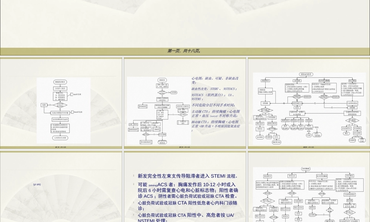Click the 补救PCI node in the flowchart
370x222 pixels.
(x=269, y=137)
